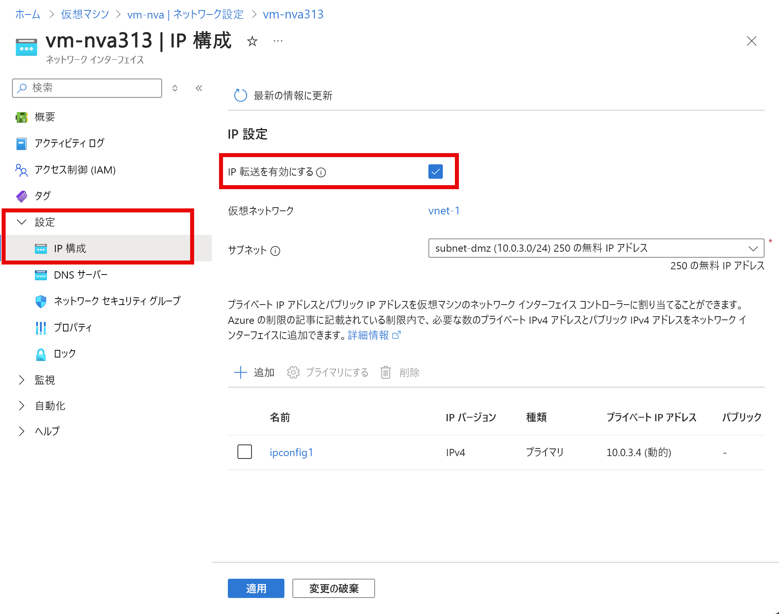This screenshot has width=779, height=614.
Task: Open タグ in the sidebar
Action: [43, 196]
